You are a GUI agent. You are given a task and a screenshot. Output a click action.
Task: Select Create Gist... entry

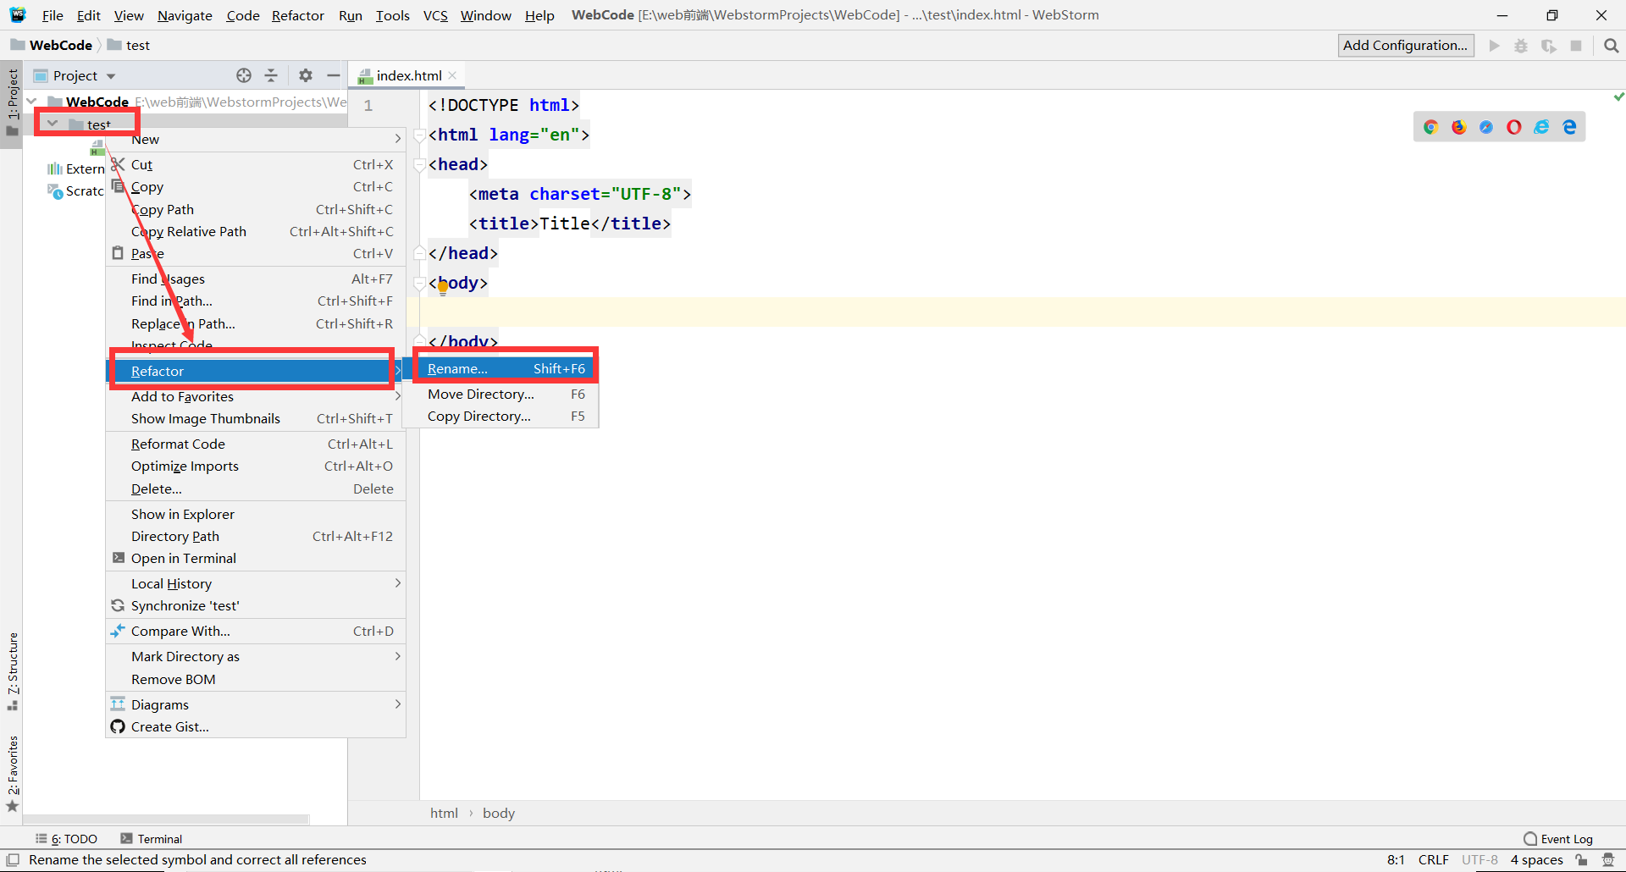pyautogui.click(x=256, y=726)
